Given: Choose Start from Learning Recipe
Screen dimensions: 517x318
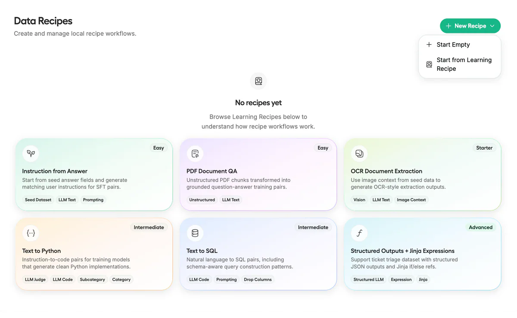Looking at the screenshot, I should [x=464, y=64].
